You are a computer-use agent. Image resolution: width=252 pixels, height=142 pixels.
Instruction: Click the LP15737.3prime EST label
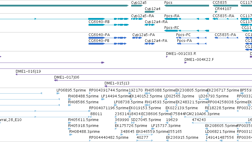166,126
